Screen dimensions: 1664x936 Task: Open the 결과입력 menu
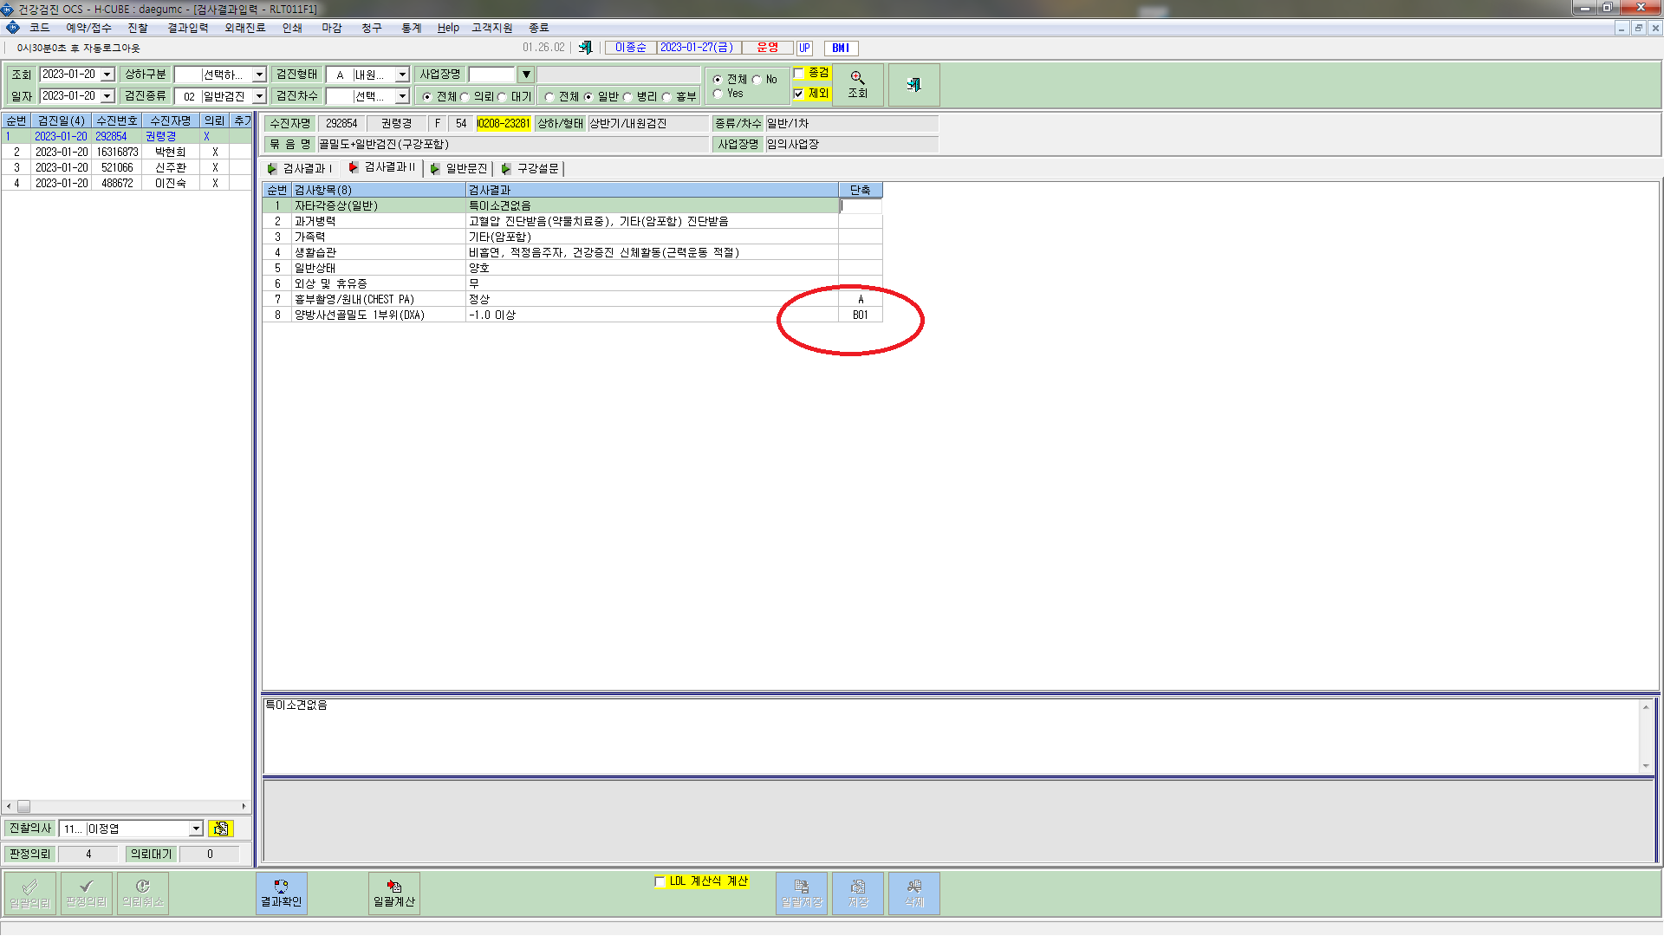pos(188,28)
